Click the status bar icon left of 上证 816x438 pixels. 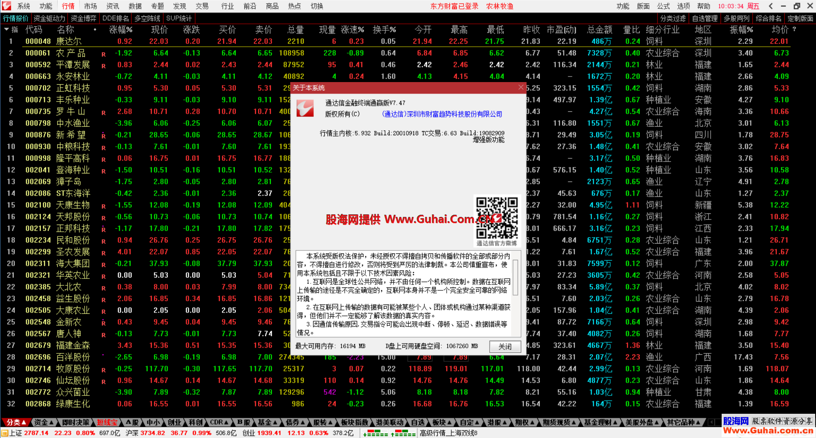(x=5, y=433)
